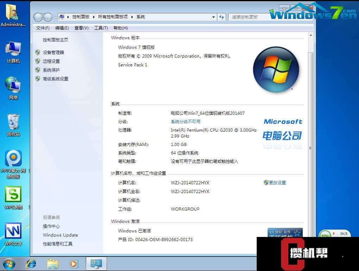Click the shield icon beside 远程设置
Image resolution: width=359 pixels, height=271 pixels.
pyautogui.click(x=38, y=61)
